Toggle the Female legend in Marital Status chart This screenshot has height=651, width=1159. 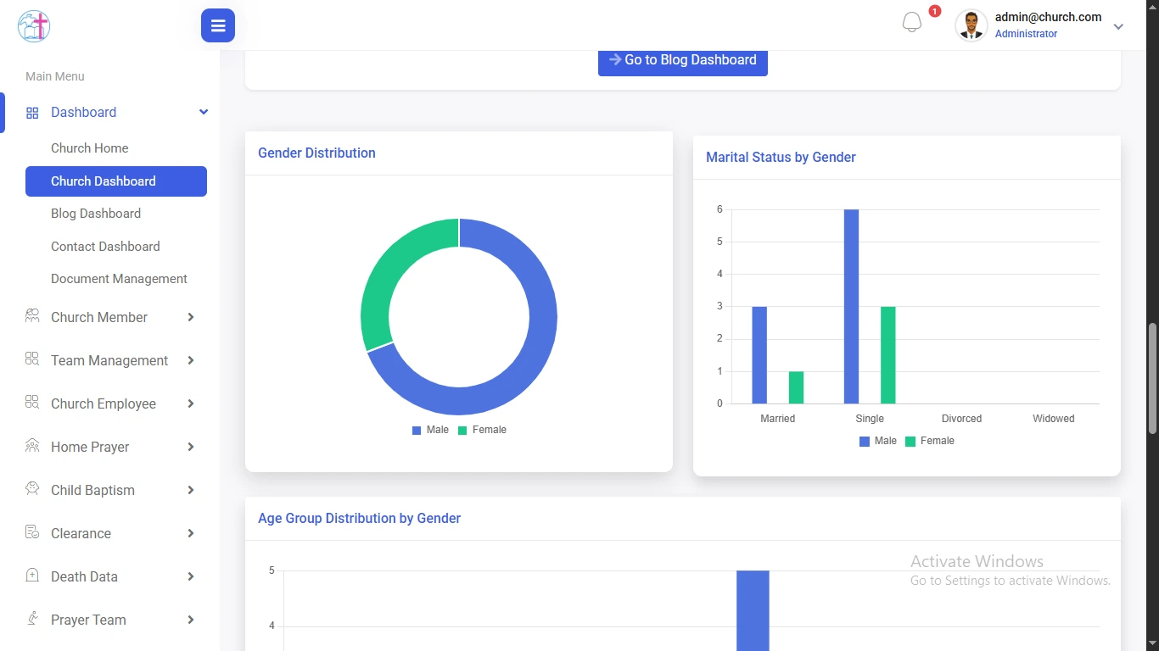tap(930, 440)
